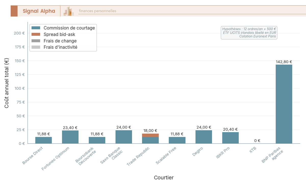Click the Frais d'inactivité legend swatch
The image size is (306, 184).
pos(36,47)
